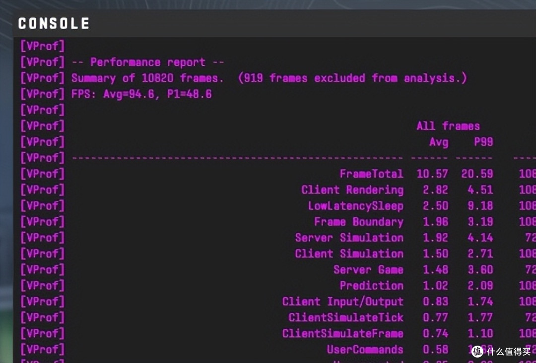Image resolution: width=536 pixels, height=363 pixels.
Task: Click the Client Rendering row label
Action: [352, 190]
